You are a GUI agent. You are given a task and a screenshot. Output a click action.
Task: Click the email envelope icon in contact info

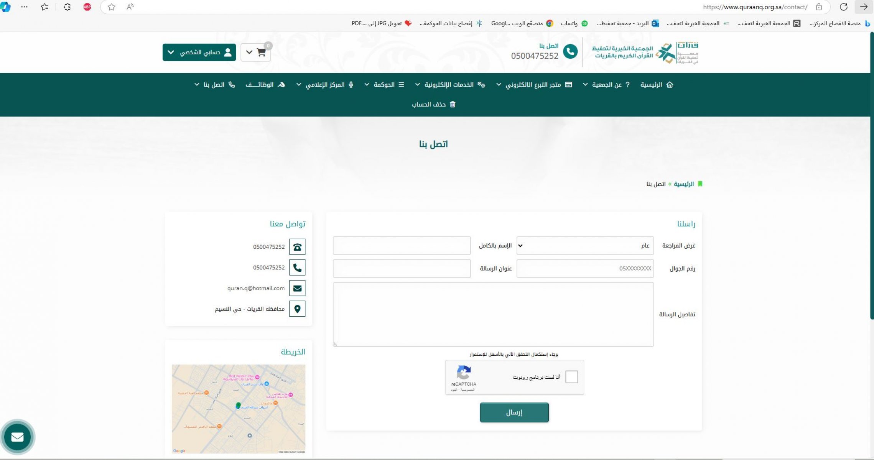tap(297, 288)
